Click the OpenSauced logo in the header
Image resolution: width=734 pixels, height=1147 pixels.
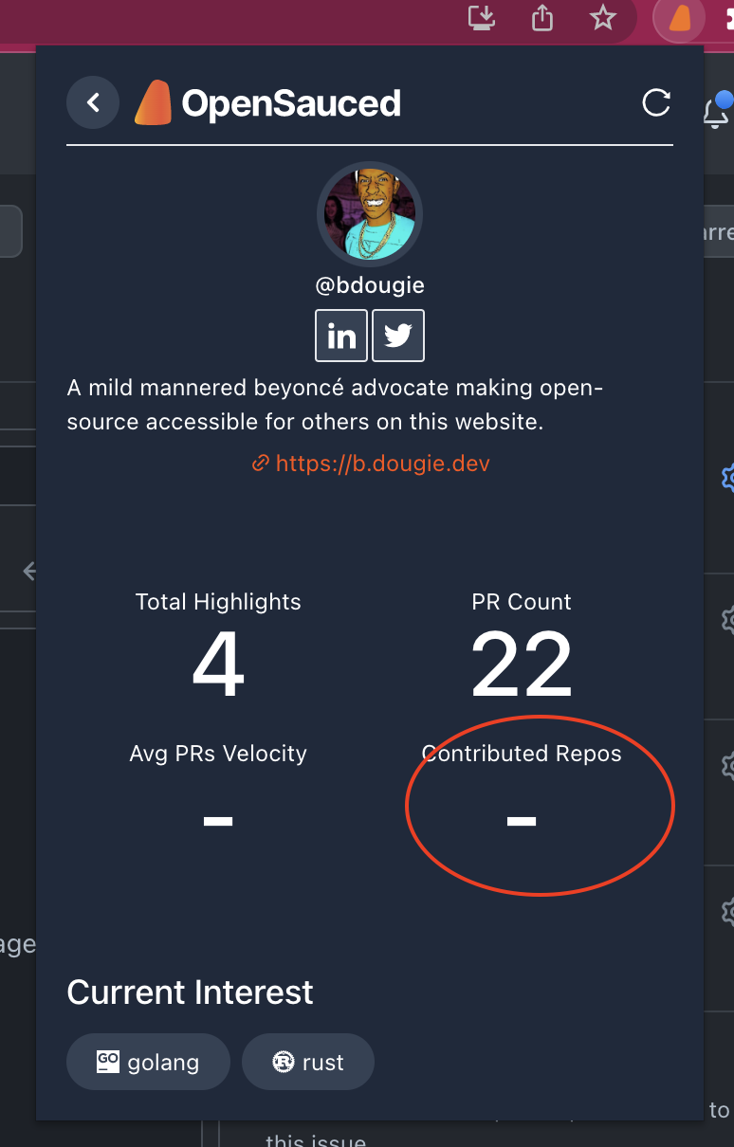[152, 102]
